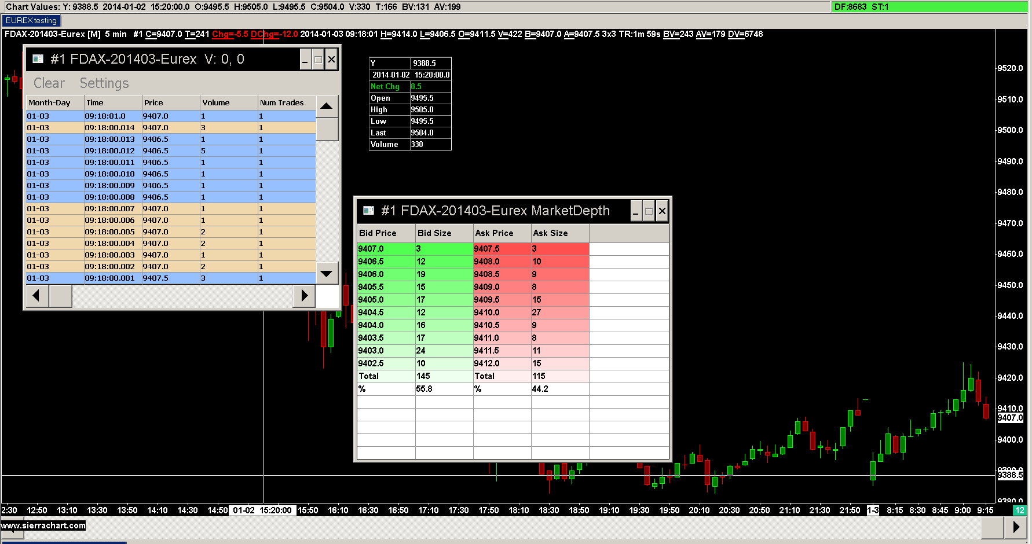Click ask price 9411.5 in MarketDepth
Image resolution: width=1032 pixels, height=544 pixels.
point(502,351)
